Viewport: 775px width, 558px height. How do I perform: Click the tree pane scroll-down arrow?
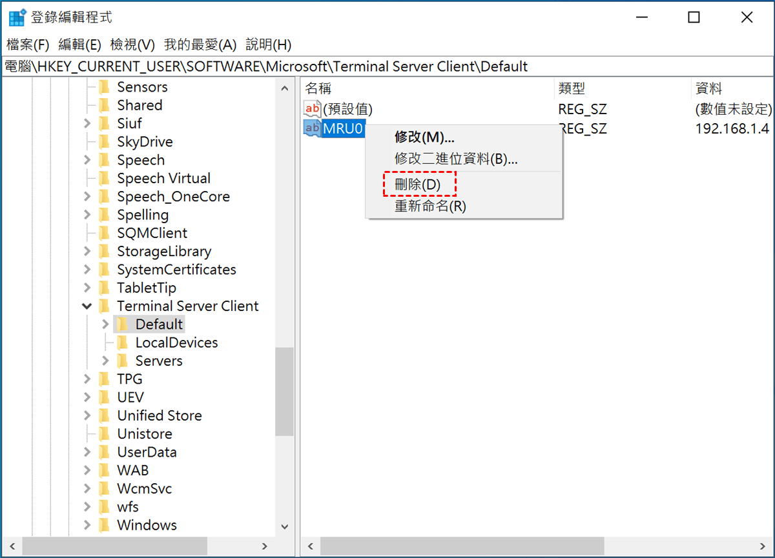click(284, 526)
